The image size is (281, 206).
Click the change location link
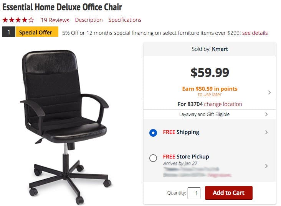[223, 104]
